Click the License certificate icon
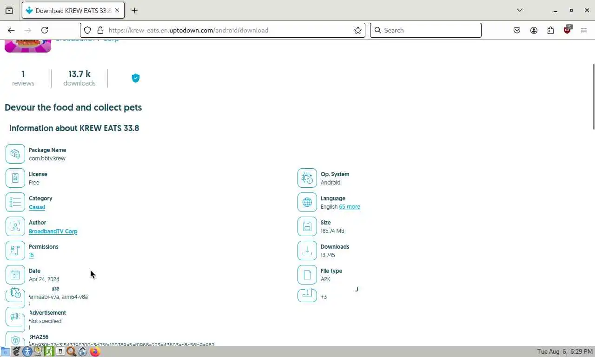595x357 pixels. tap(15, 178)
